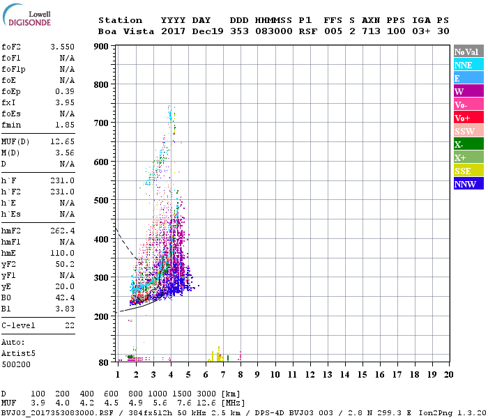Pick the SSE yellow legend swatch

468,171
